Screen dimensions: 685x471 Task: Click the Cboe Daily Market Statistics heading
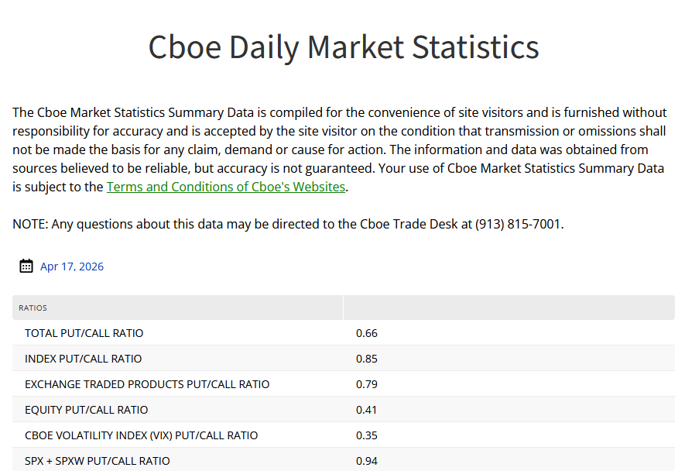click(x=343, y=46)
